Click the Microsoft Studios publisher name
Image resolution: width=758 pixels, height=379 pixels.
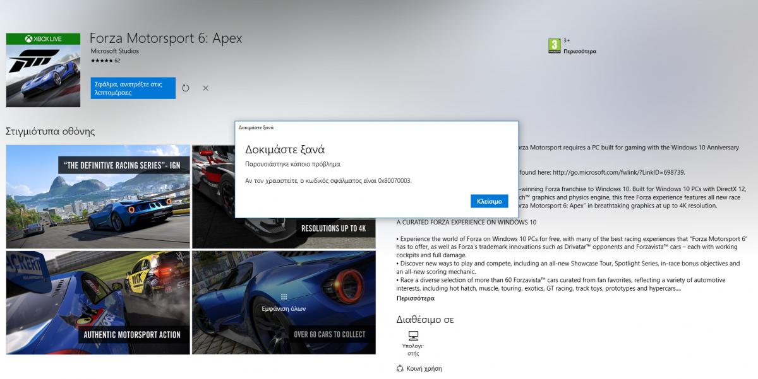pos(114,51)
